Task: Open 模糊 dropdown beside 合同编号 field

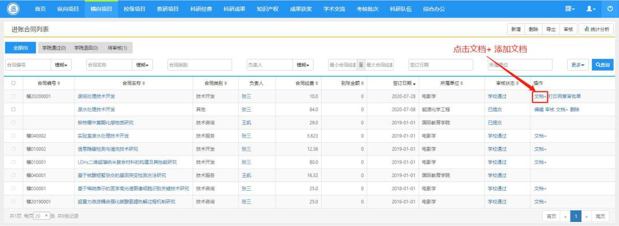Action: click(x=61, y=65)
